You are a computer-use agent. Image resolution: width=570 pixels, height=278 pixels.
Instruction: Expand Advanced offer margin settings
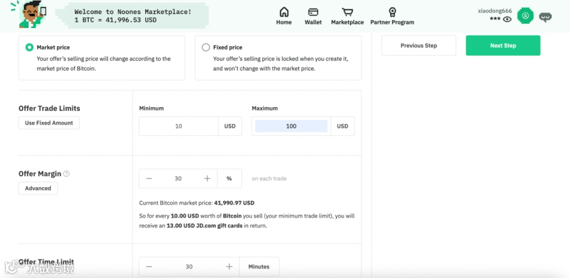(x=38, y=188)
